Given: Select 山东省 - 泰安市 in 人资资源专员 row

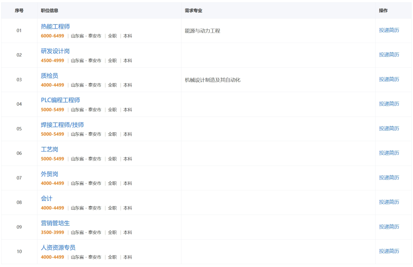Looking at the screenshot, I should pos(86,257).
